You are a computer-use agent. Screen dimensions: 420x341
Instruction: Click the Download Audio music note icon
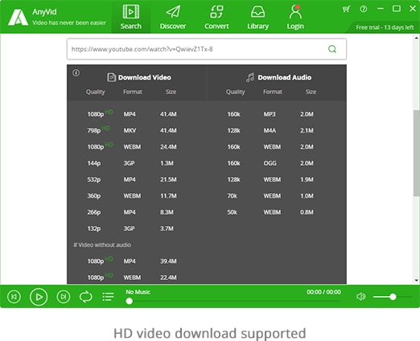click(250, 77)
